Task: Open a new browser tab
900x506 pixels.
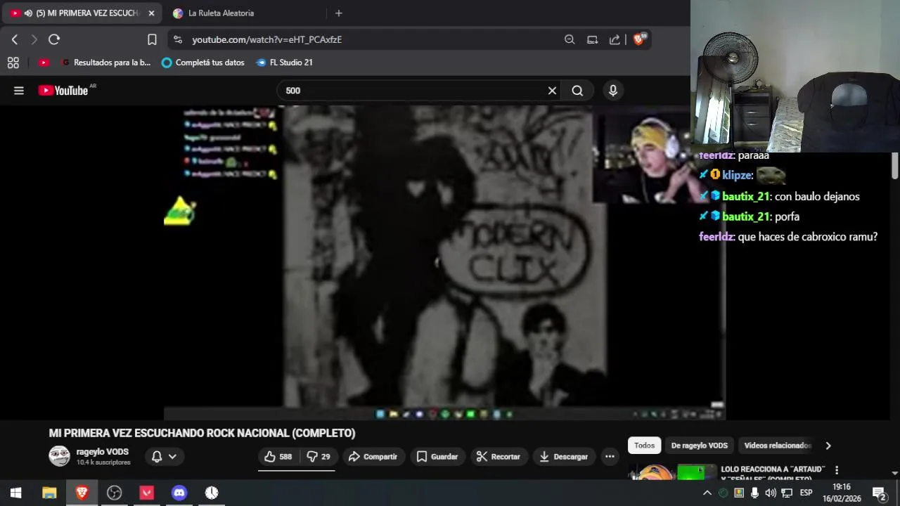Action: (x=338, y=13)
